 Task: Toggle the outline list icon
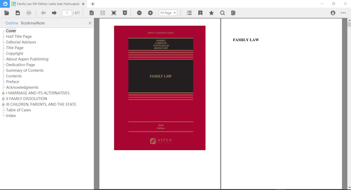(189, 13)
